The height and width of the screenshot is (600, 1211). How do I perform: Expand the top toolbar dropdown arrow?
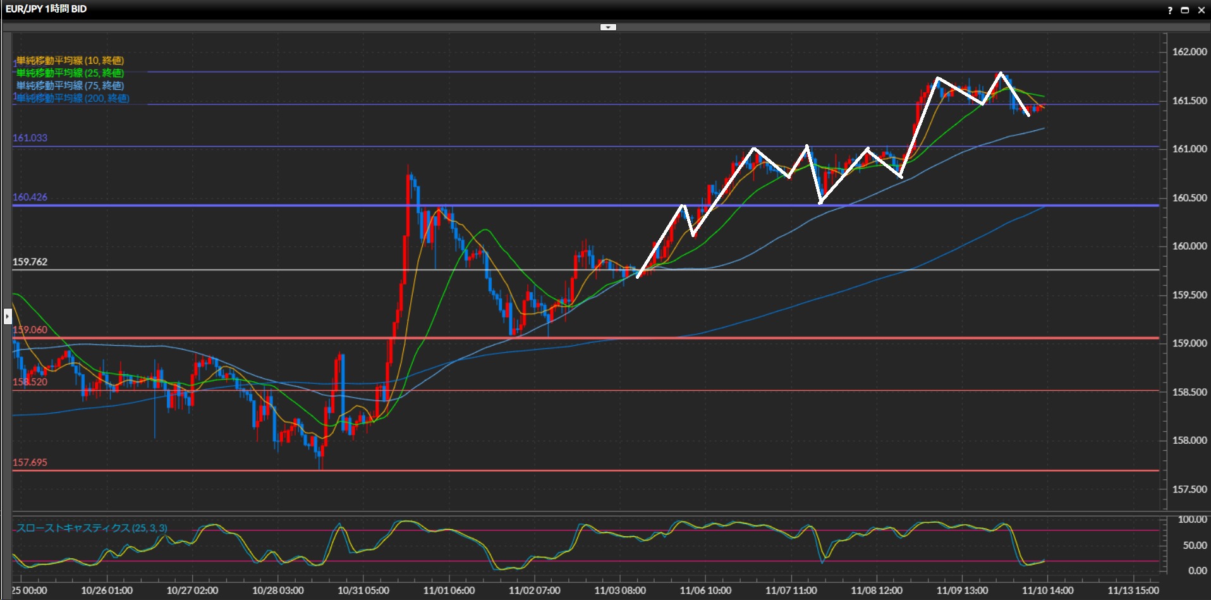point(607,27)
